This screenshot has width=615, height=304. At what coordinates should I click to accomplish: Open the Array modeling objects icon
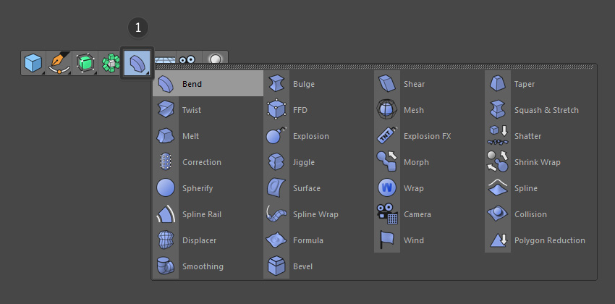[x=110, y=64]
